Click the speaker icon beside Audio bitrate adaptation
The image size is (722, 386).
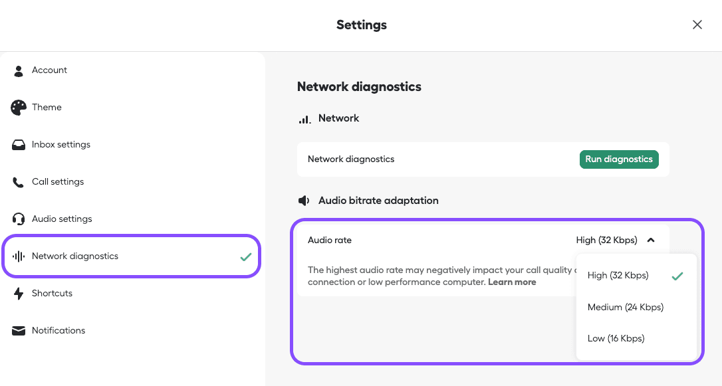[x=304, y=200]
